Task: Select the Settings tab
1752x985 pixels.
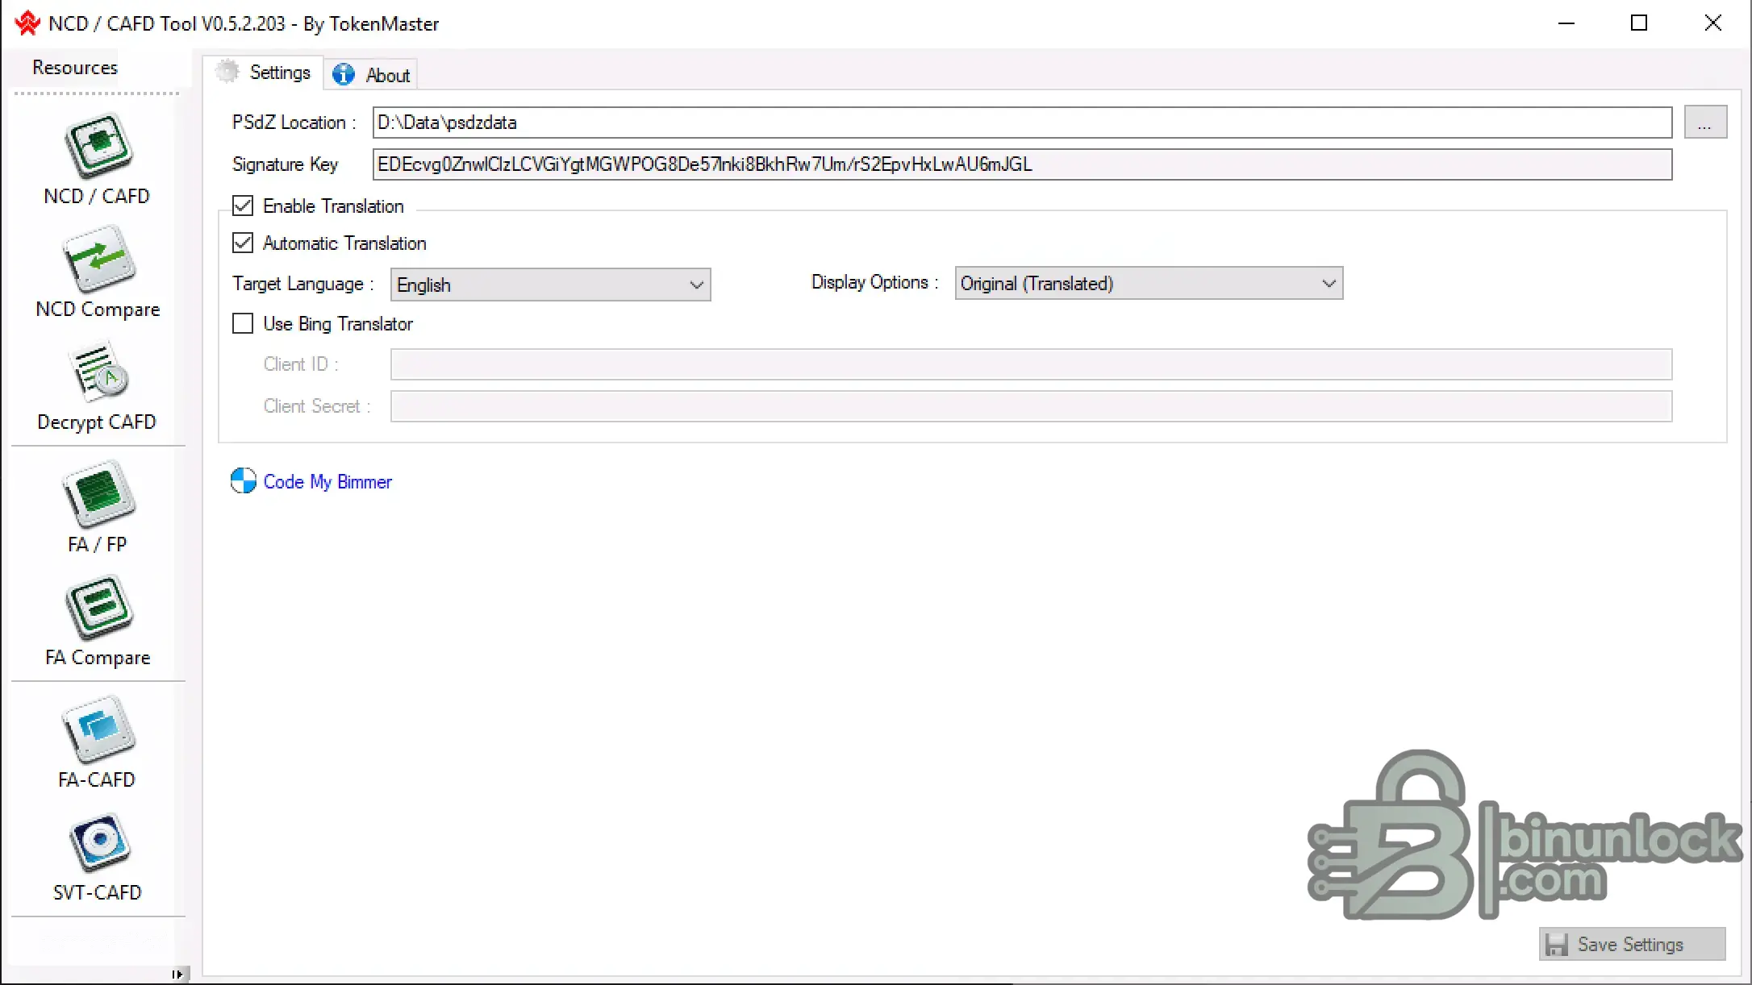Action: [x=264, y=73]
